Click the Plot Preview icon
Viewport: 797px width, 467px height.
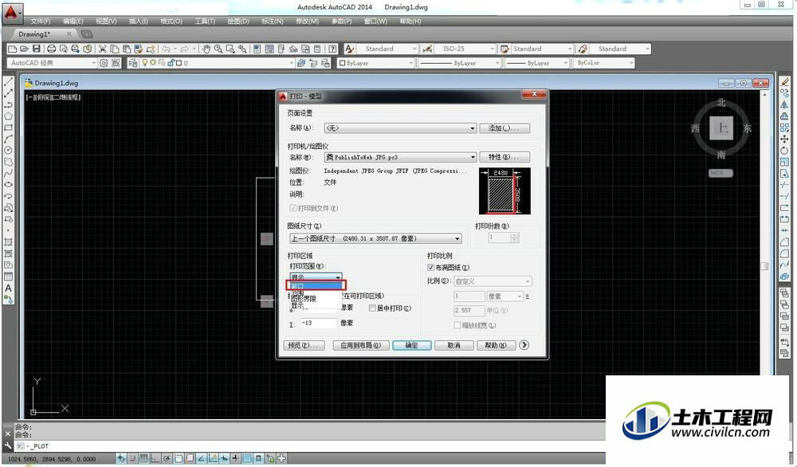[64, 49]
